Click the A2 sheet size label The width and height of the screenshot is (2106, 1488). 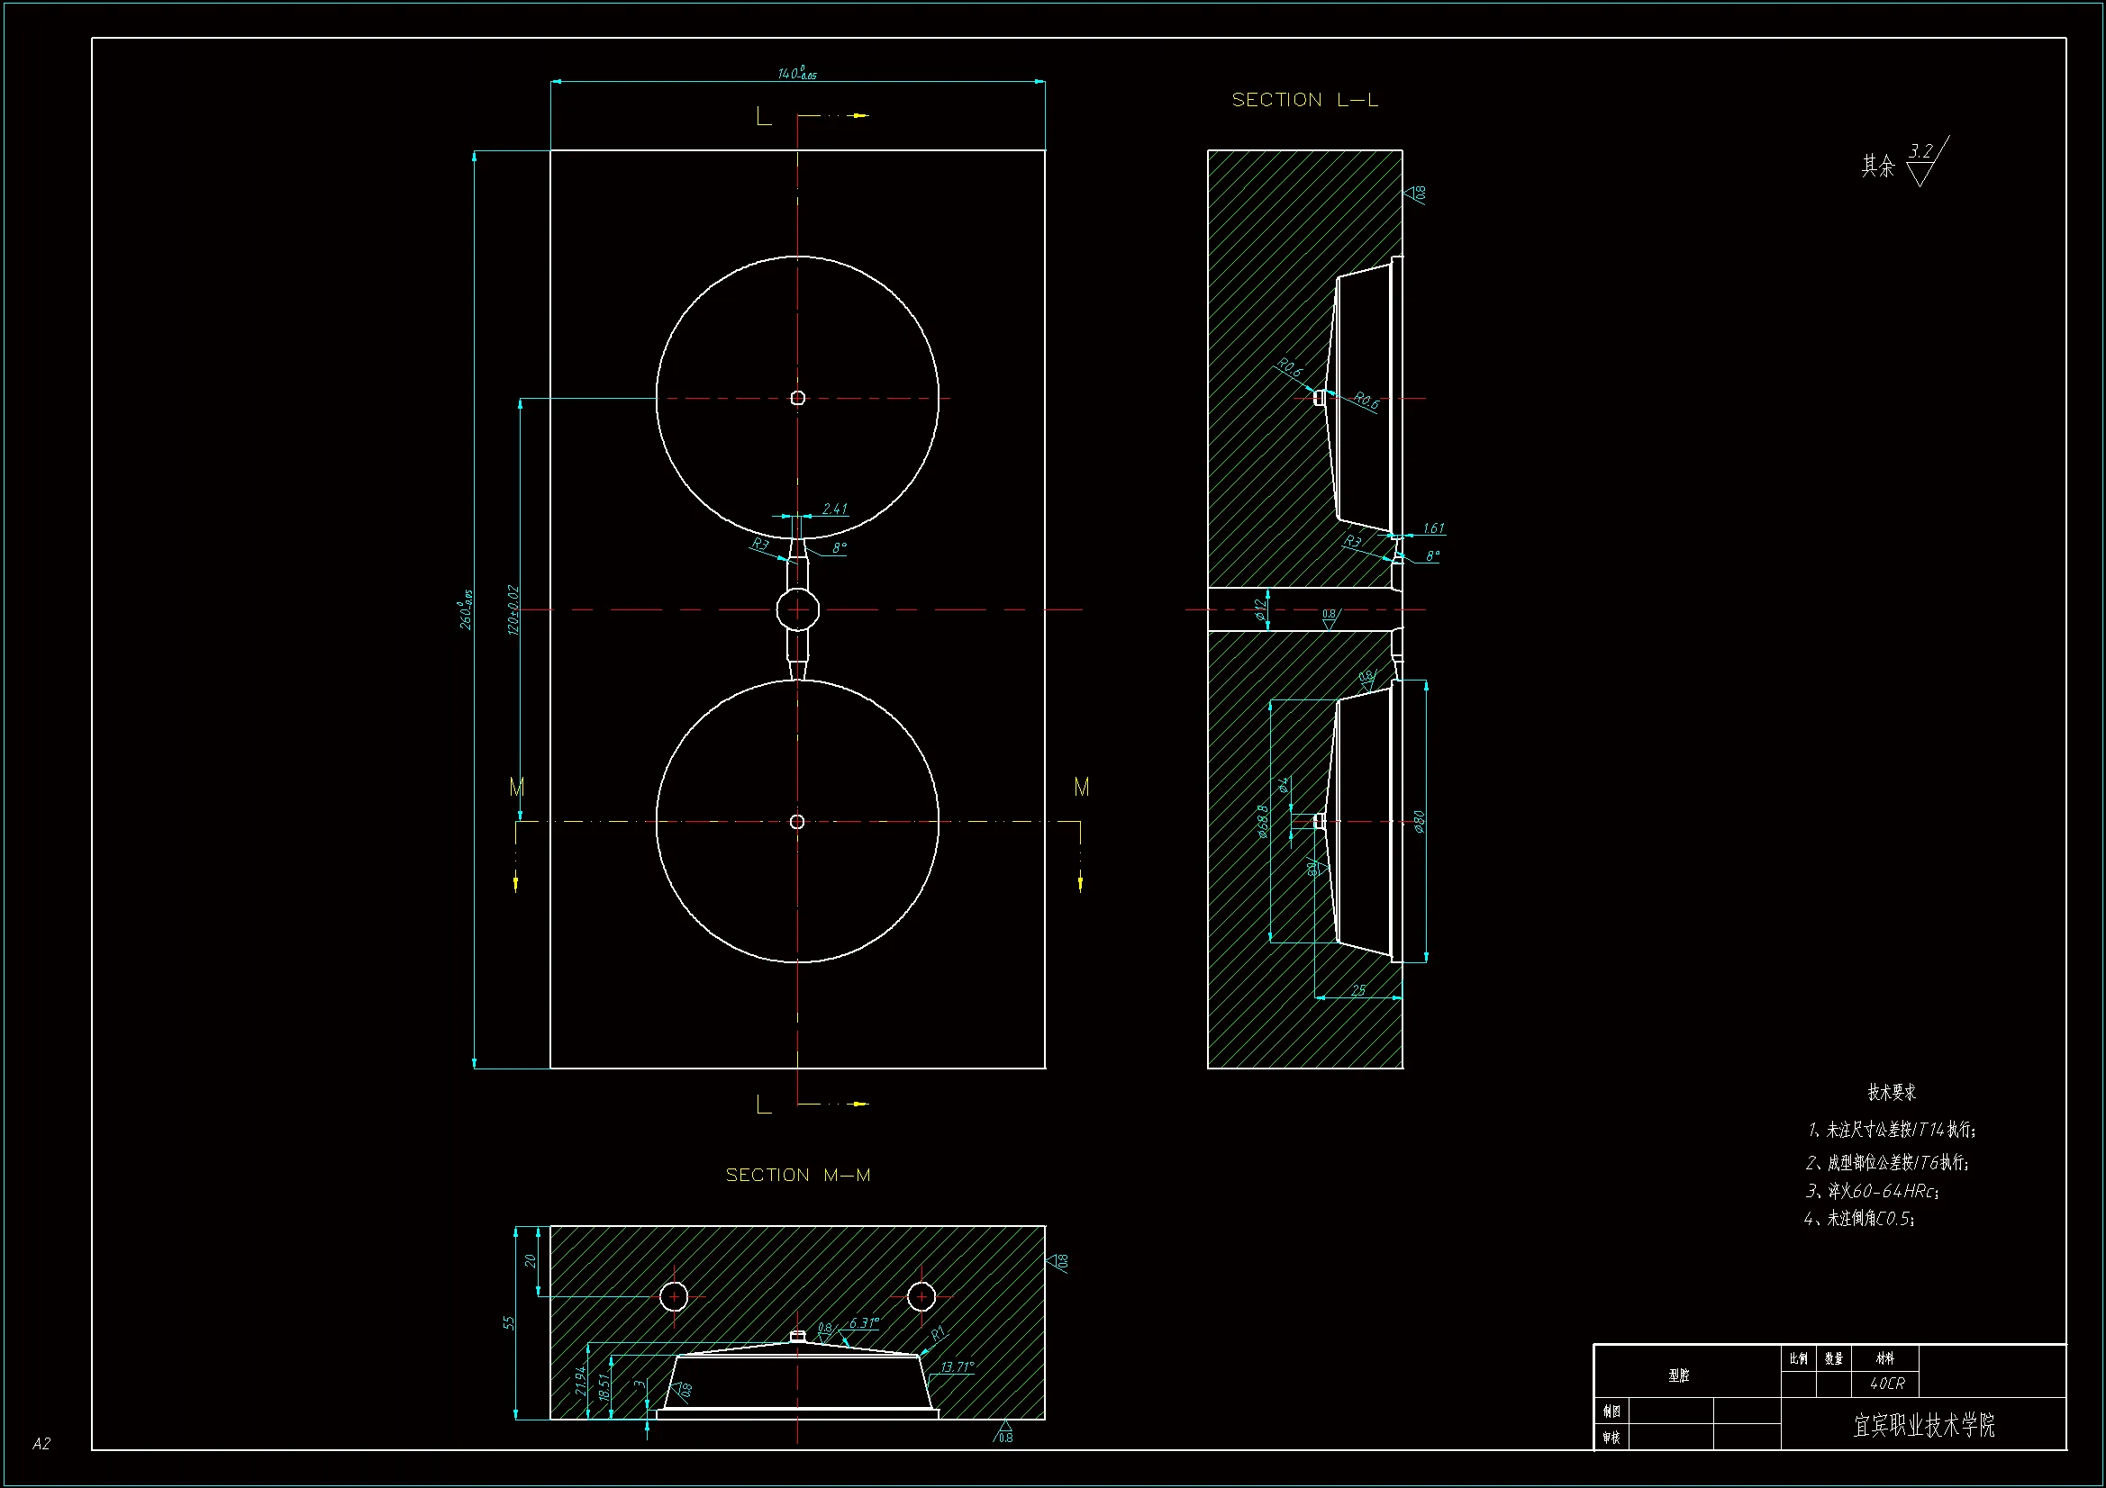point(41,1444)
